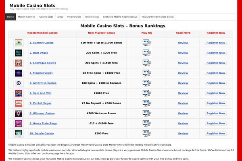The image size is (242, 161).
Task: Click the Gravy Train Bingo logo
Action: (19, 124)
